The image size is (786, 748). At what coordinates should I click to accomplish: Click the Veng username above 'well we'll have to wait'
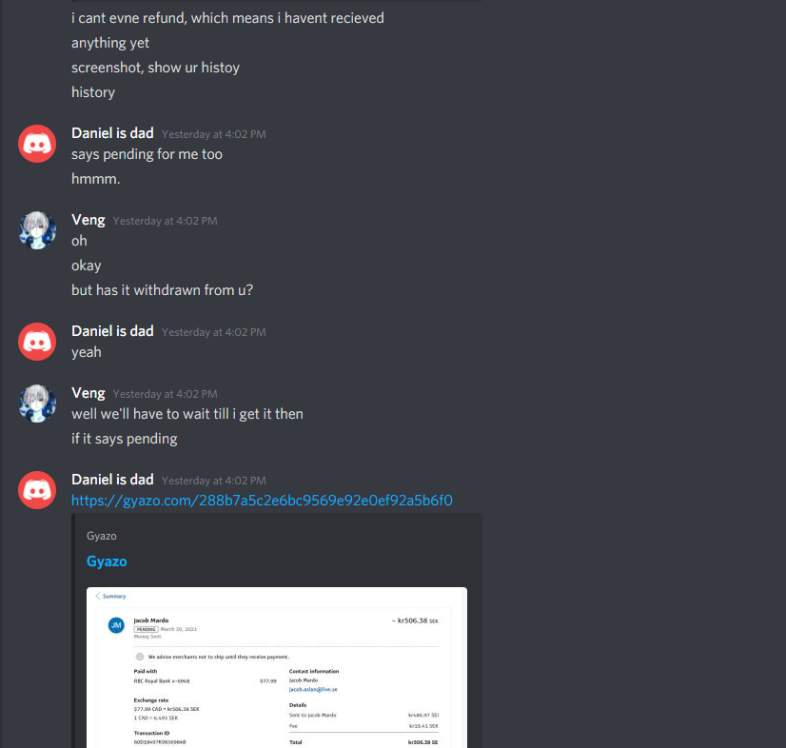pos(88,393)
